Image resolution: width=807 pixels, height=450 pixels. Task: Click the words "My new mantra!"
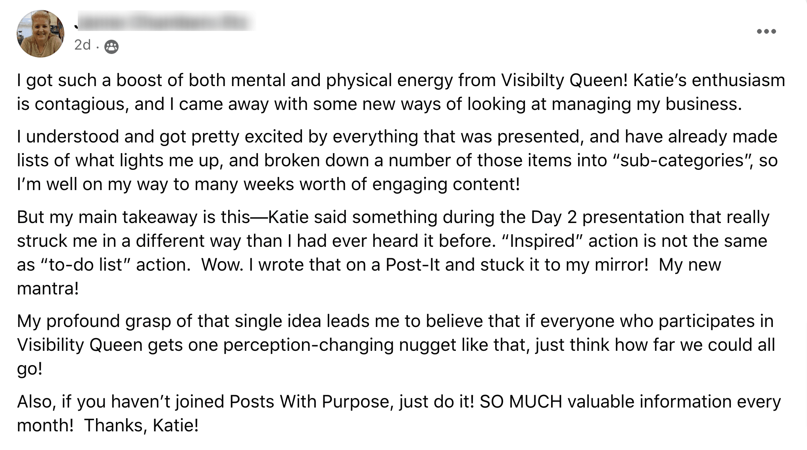coord(690,265)
